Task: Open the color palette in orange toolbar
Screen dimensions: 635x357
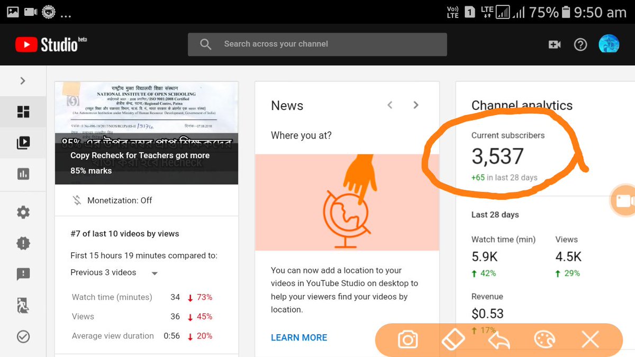Action: pos(543,340)
